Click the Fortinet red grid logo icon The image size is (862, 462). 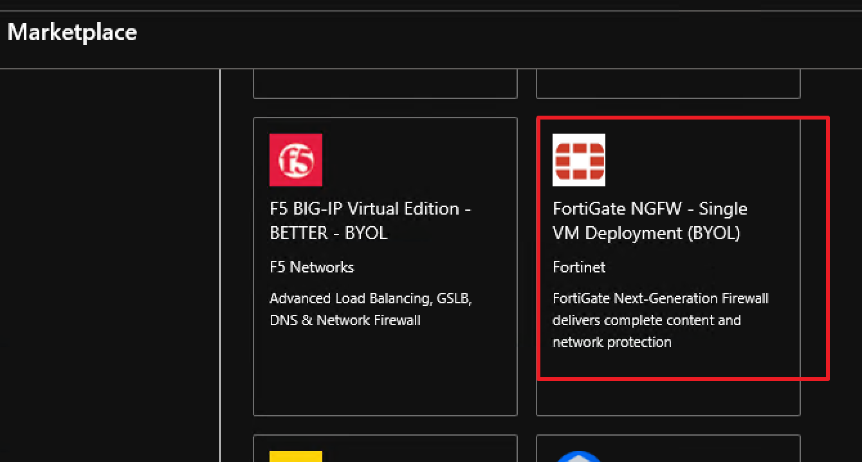[x=578, y=160]
